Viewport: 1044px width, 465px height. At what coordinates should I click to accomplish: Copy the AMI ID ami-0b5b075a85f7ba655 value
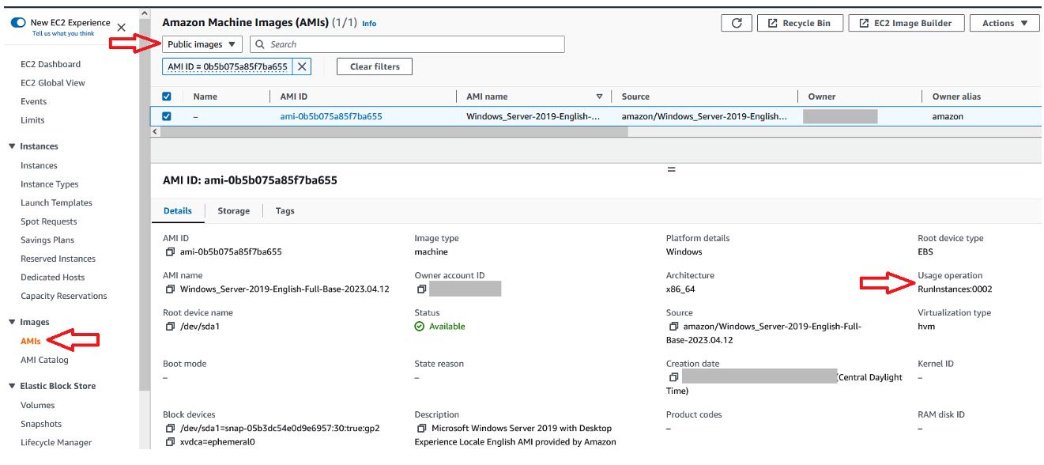tap(170, 252)
